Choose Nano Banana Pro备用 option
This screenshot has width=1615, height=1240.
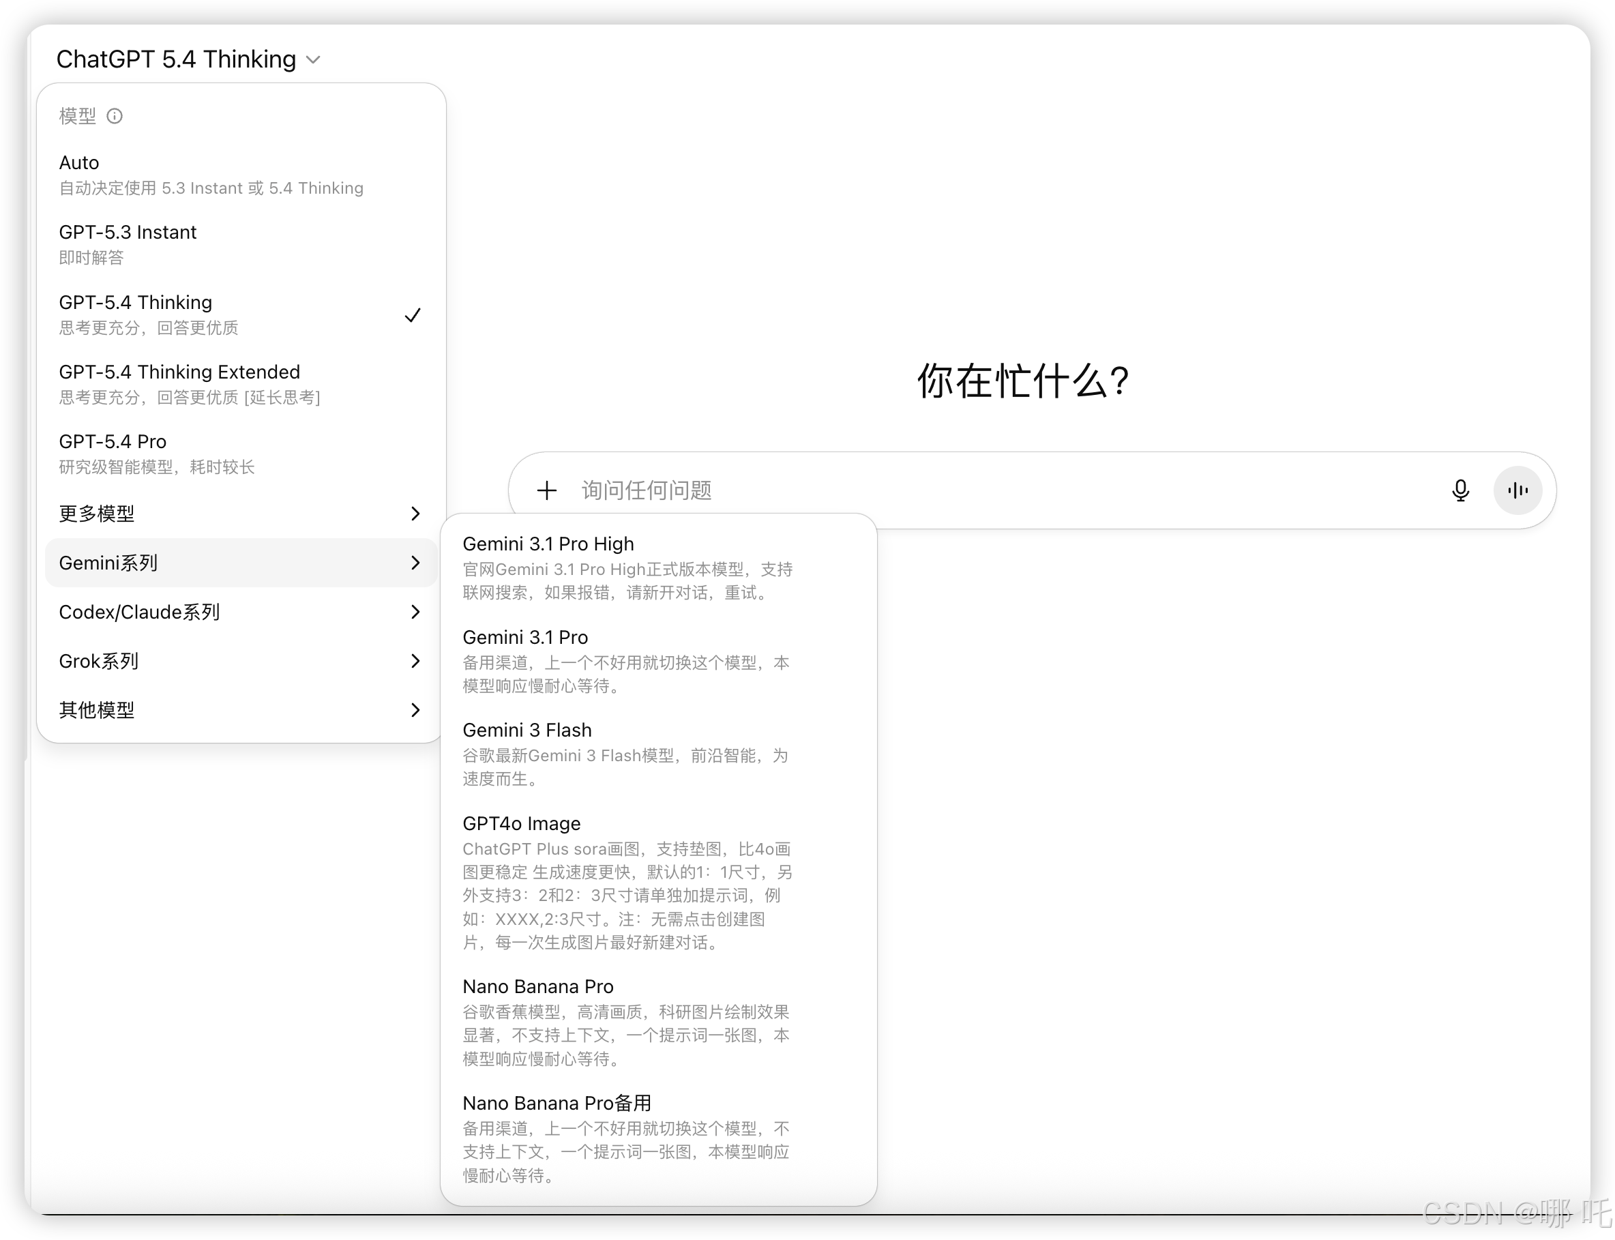point(557,1104)
